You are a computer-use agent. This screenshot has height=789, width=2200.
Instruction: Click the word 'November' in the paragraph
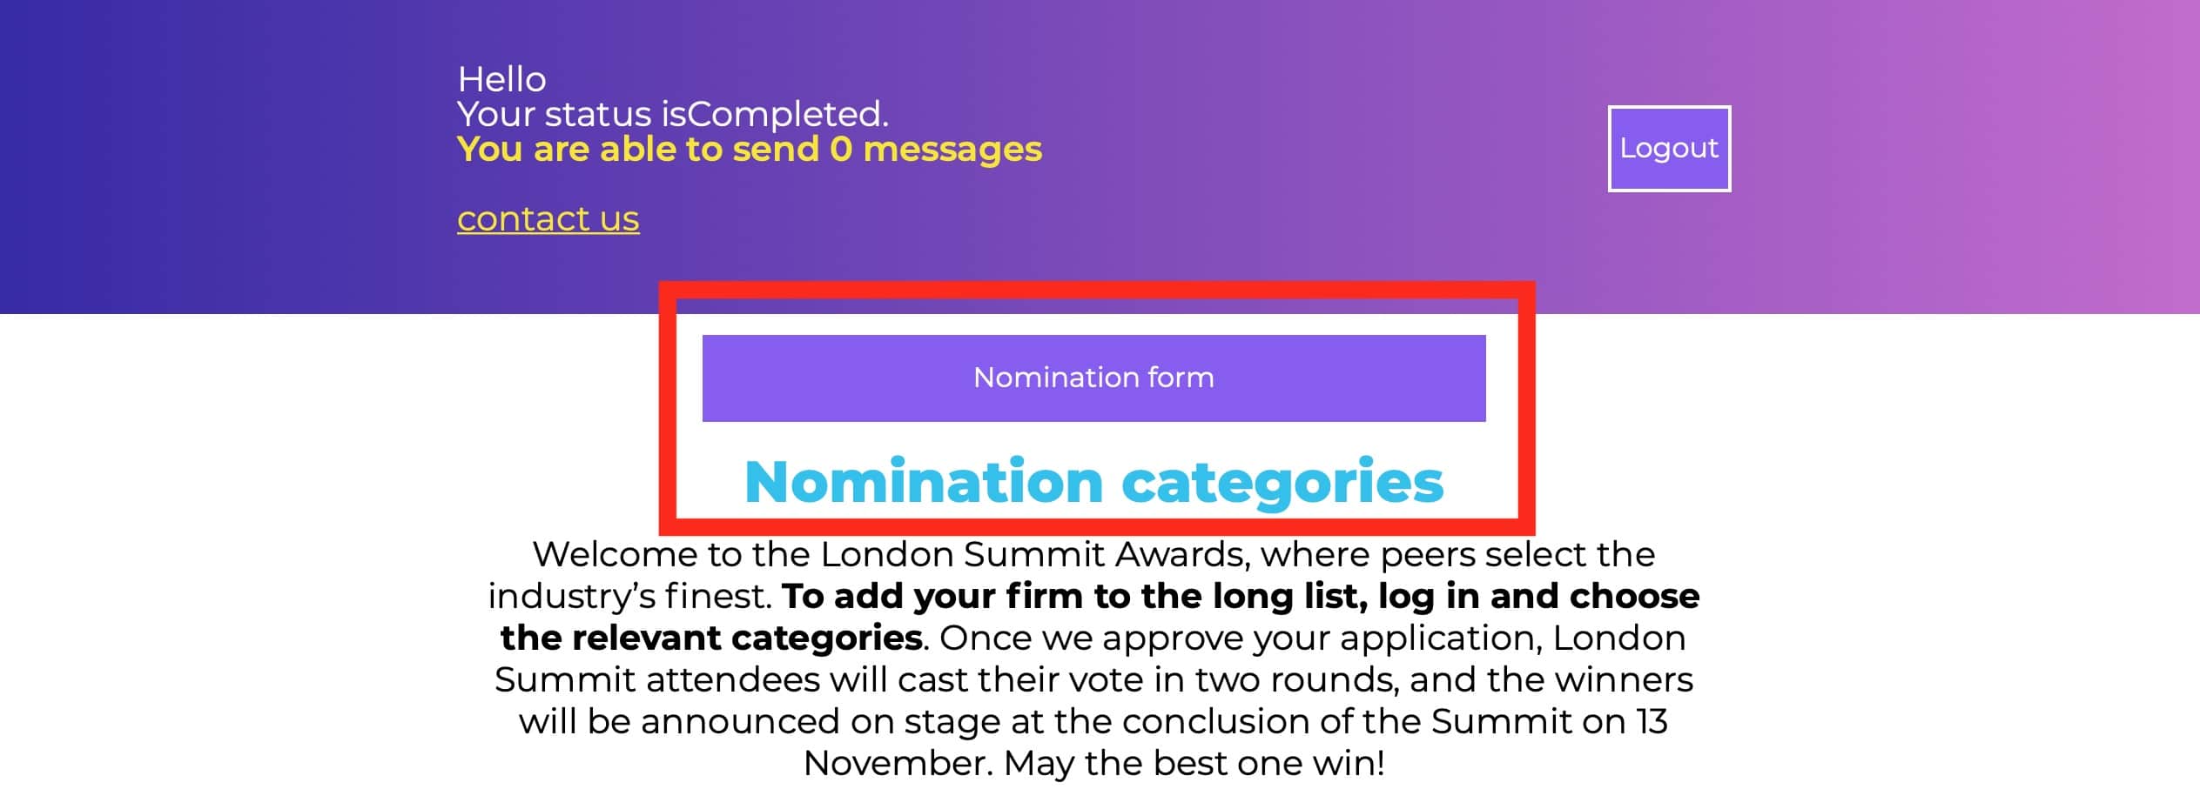(897, 764)
